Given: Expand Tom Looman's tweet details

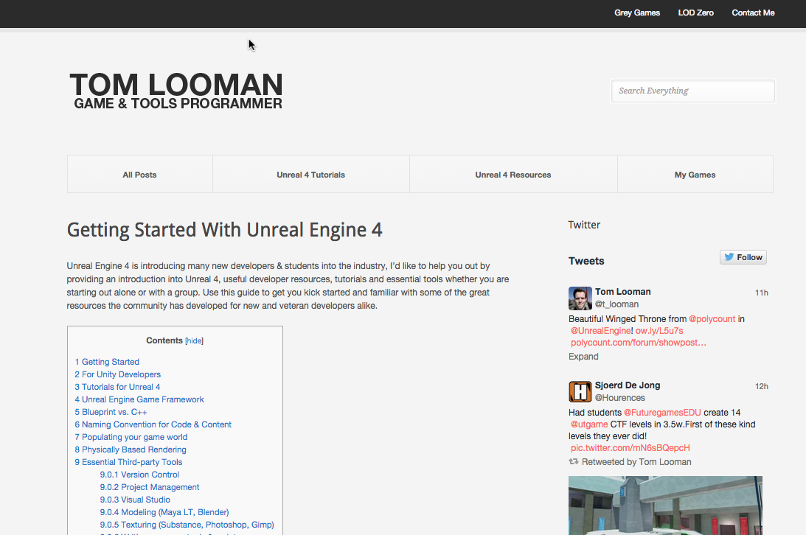Looking at the screenshot, I should [x=583, y=356].
